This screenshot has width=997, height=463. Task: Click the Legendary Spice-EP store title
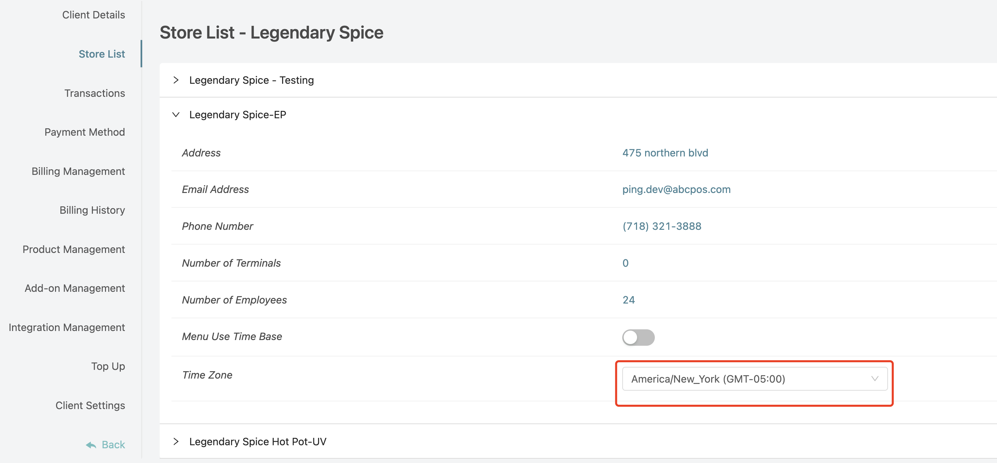tap(238, 115)
